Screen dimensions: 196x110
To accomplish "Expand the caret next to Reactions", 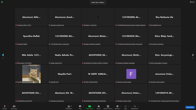I will pos(120,106).
